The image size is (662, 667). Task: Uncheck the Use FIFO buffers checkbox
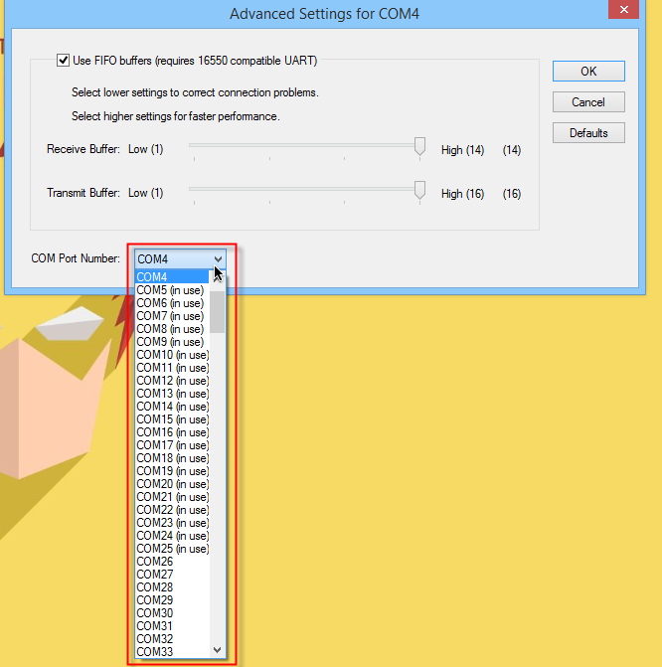pos(64,61)
